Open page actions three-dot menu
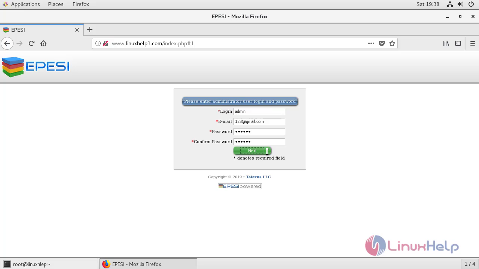Viewport: 479px width, 269px height. [371, 43]
